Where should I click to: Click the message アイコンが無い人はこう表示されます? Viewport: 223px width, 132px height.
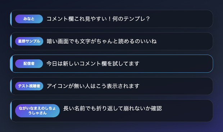[93, 86]
